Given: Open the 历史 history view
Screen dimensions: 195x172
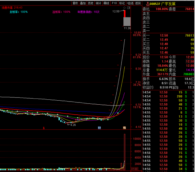Looking at the screenshot, I should coord(91,3).
